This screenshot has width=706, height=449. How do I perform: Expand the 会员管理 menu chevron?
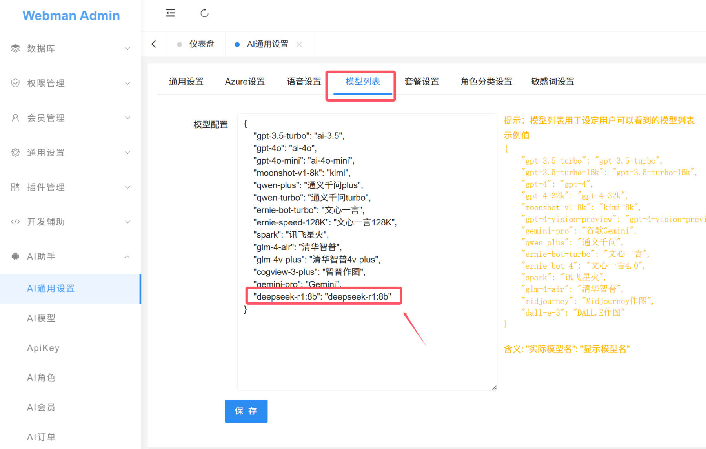pyautogui.click(x=127, y=118)
